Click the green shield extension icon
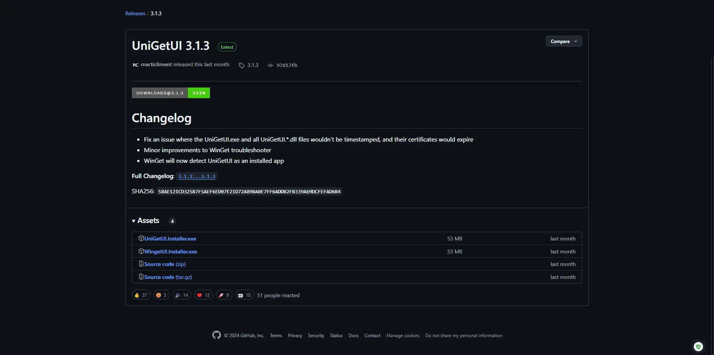714x355 pixels. [698, 346]
